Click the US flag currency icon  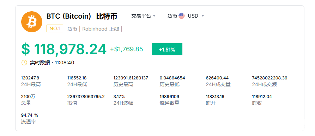[x=182, y=16]
